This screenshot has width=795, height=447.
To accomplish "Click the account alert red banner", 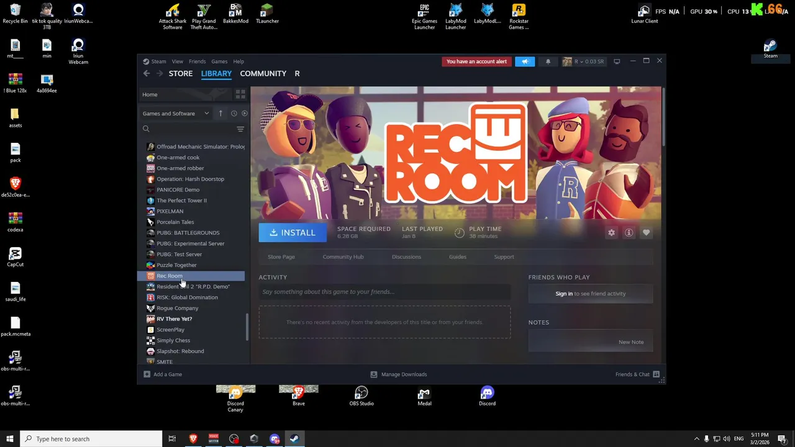I will [x=476, y=61].
